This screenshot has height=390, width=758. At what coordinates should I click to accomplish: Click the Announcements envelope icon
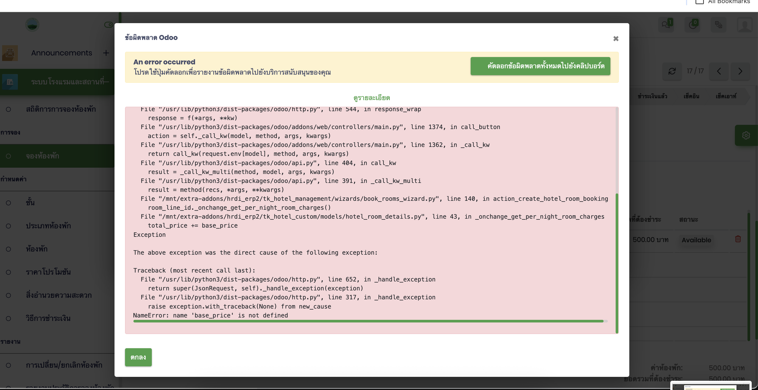tap(10, 53)
